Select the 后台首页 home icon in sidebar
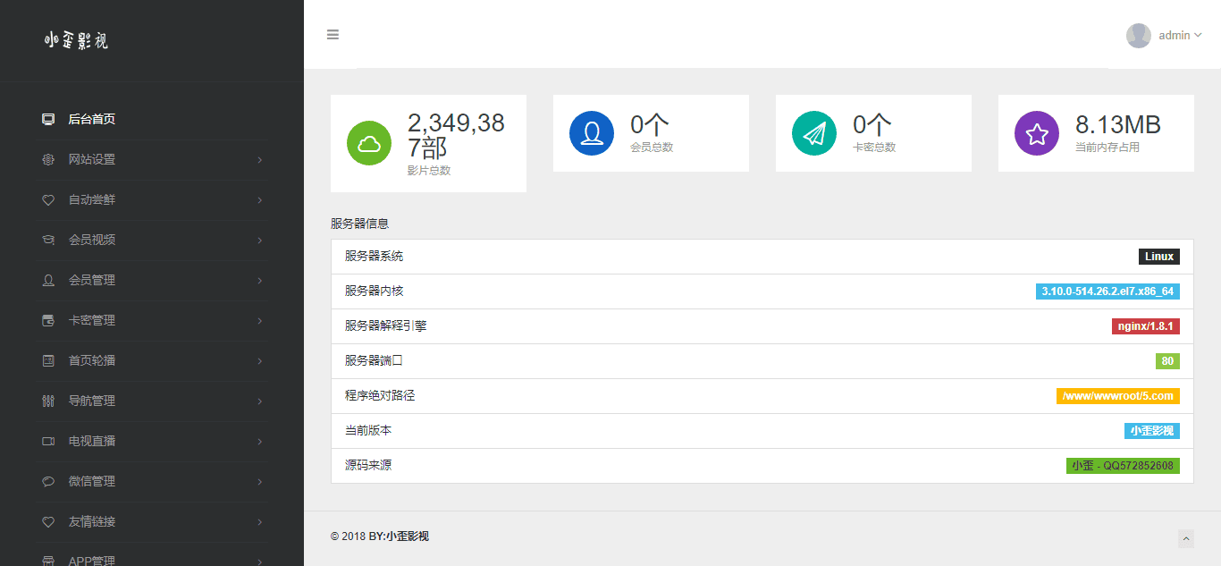 point(47,119)
